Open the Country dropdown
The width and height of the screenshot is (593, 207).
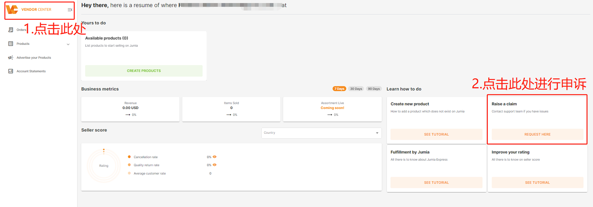click(321, 133)
